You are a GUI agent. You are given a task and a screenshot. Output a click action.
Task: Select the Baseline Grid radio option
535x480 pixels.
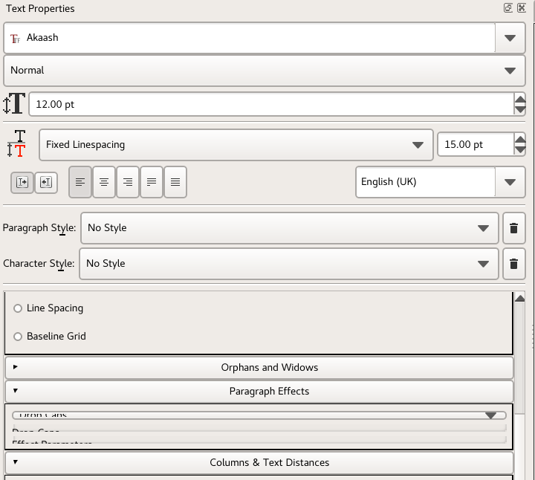click(18, 337)
